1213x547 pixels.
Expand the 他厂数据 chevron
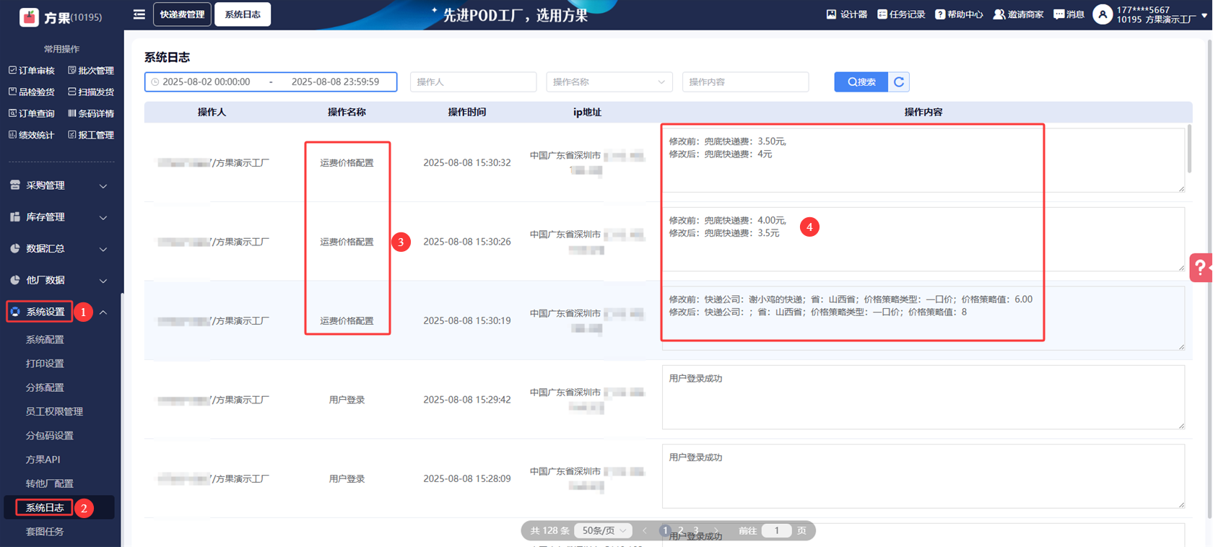tap(103, 281)
